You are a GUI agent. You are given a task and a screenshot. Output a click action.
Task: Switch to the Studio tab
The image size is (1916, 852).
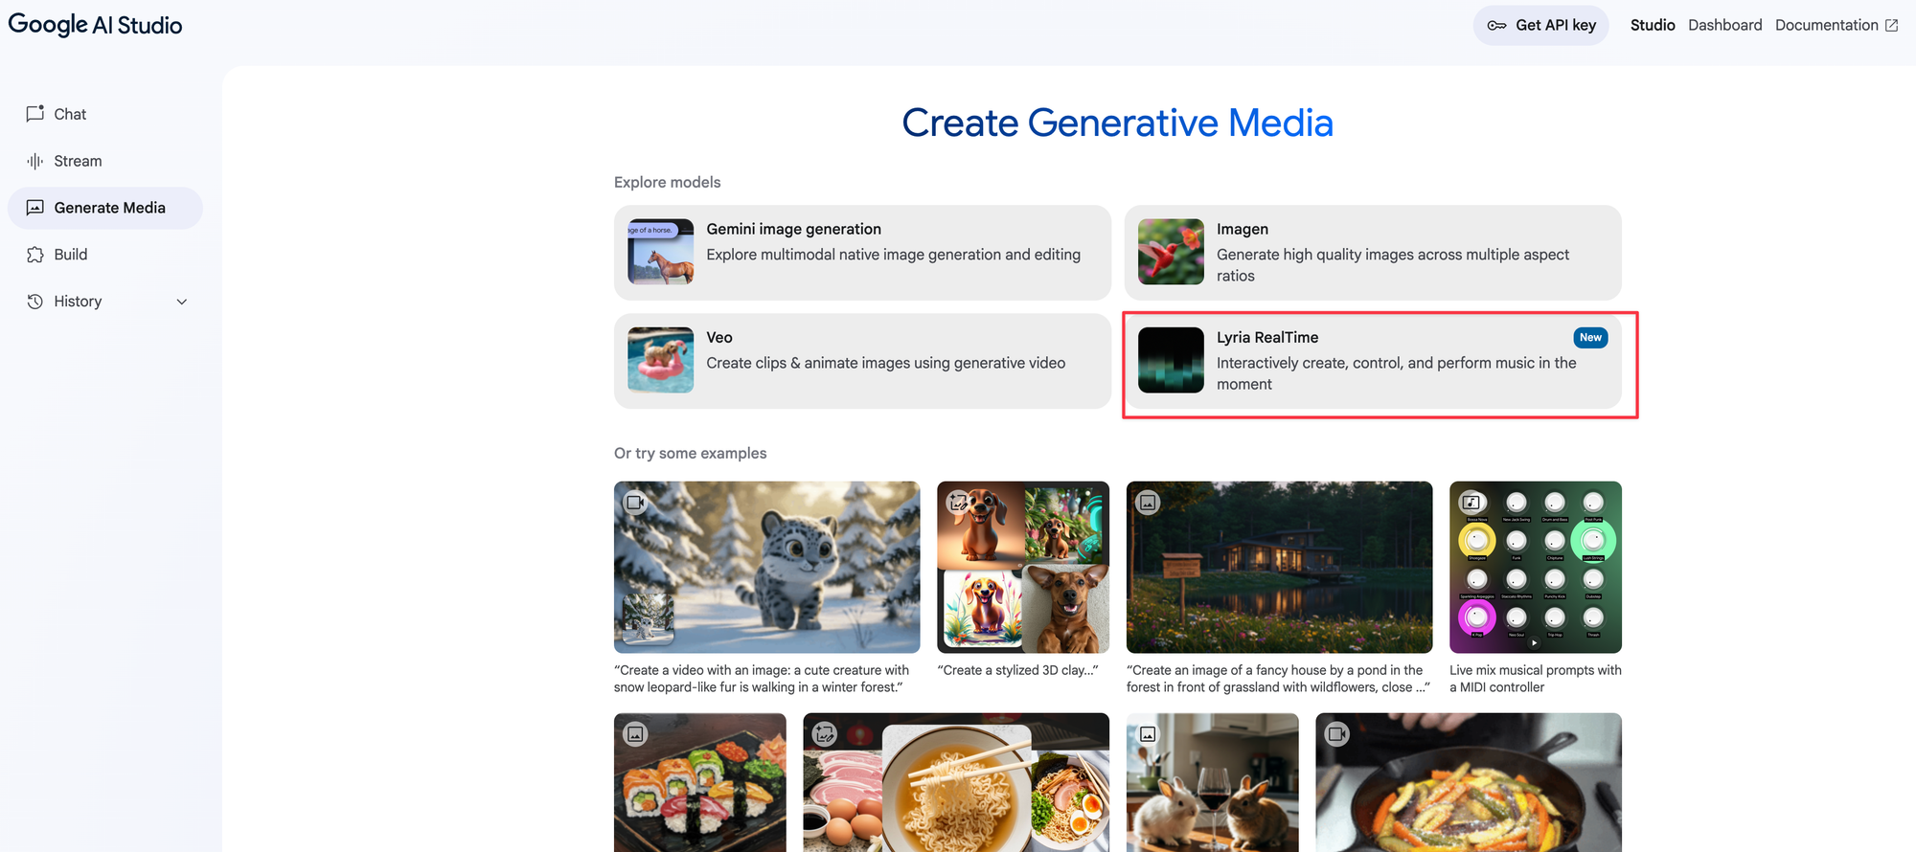click(1653, 25)
